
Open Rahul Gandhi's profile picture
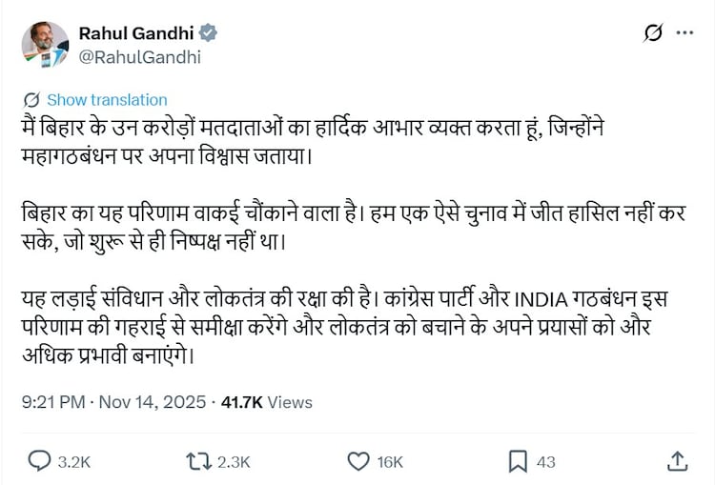pyautogui.click(x=45, y=44)
